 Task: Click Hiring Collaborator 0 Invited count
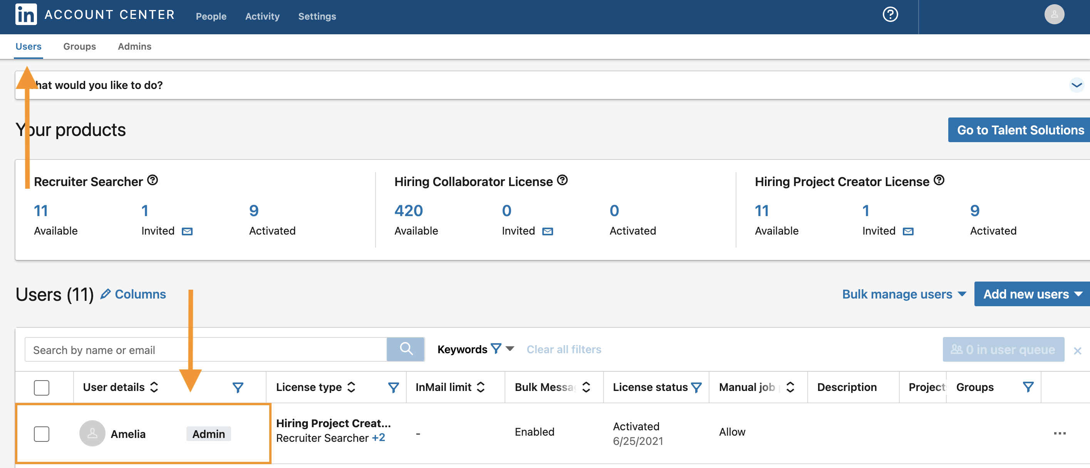tap(507, 210)
